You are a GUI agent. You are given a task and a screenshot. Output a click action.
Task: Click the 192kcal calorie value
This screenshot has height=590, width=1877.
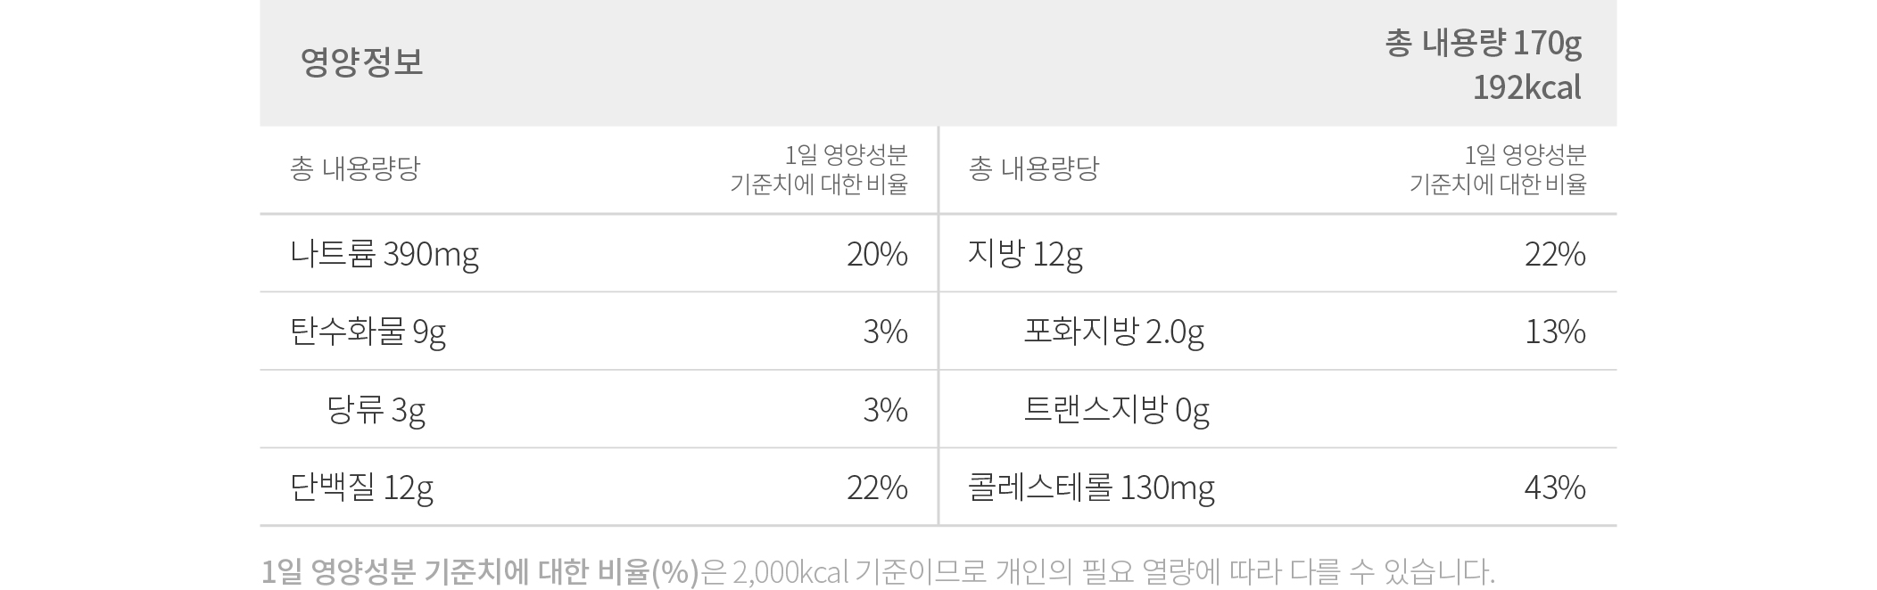pyautogui.click(x=1526, y=87)
